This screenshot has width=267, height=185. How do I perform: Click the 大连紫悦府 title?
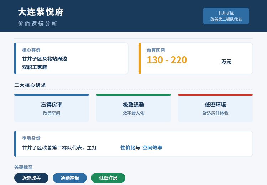(41, 12)
